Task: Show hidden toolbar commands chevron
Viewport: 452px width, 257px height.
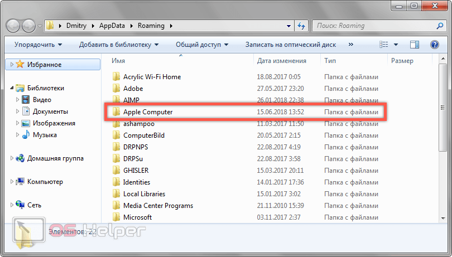Action: (x=351, y=45)
